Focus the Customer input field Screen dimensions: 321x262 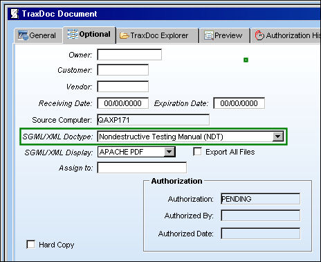(123, 70)
